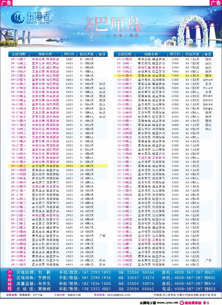Click the price 7580 in the highlighted row
The image size is (222, 305).
[x=175, y=76]
